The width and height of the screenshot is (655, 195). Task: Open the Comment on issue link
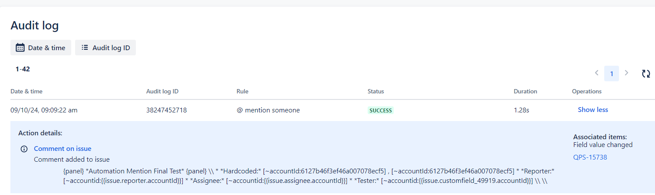pos(63,149)
